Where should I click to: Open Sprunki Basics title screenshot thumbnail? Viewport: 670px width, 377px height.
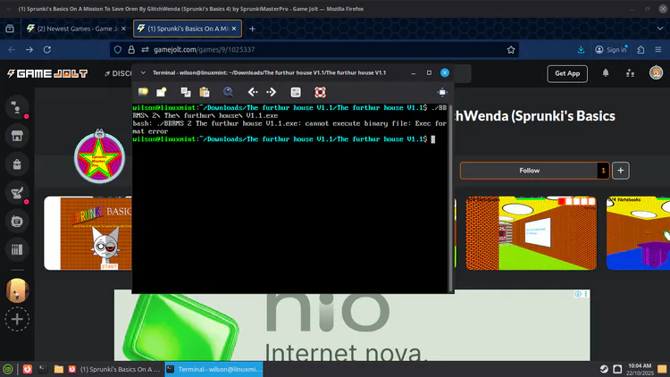88,233
